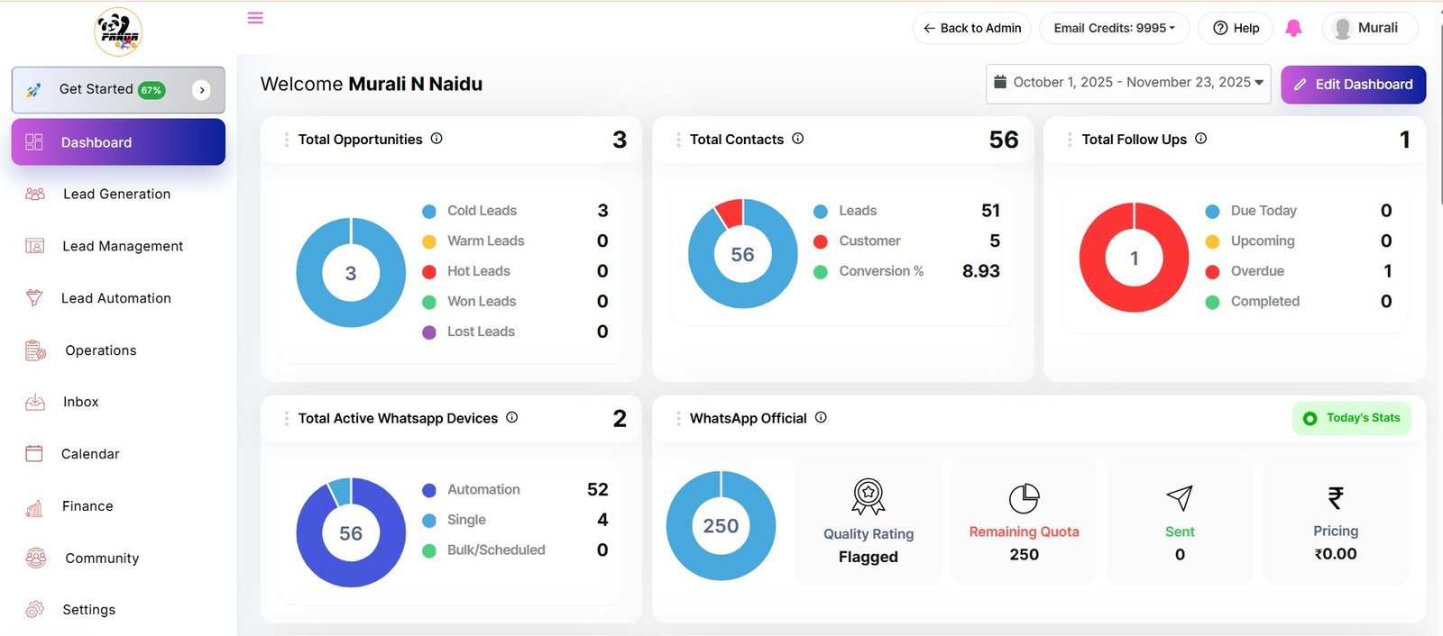The height and width of the screenshot is (636, 1443).
Task: Click the Back to Admin button
Action: coord(971,29)
